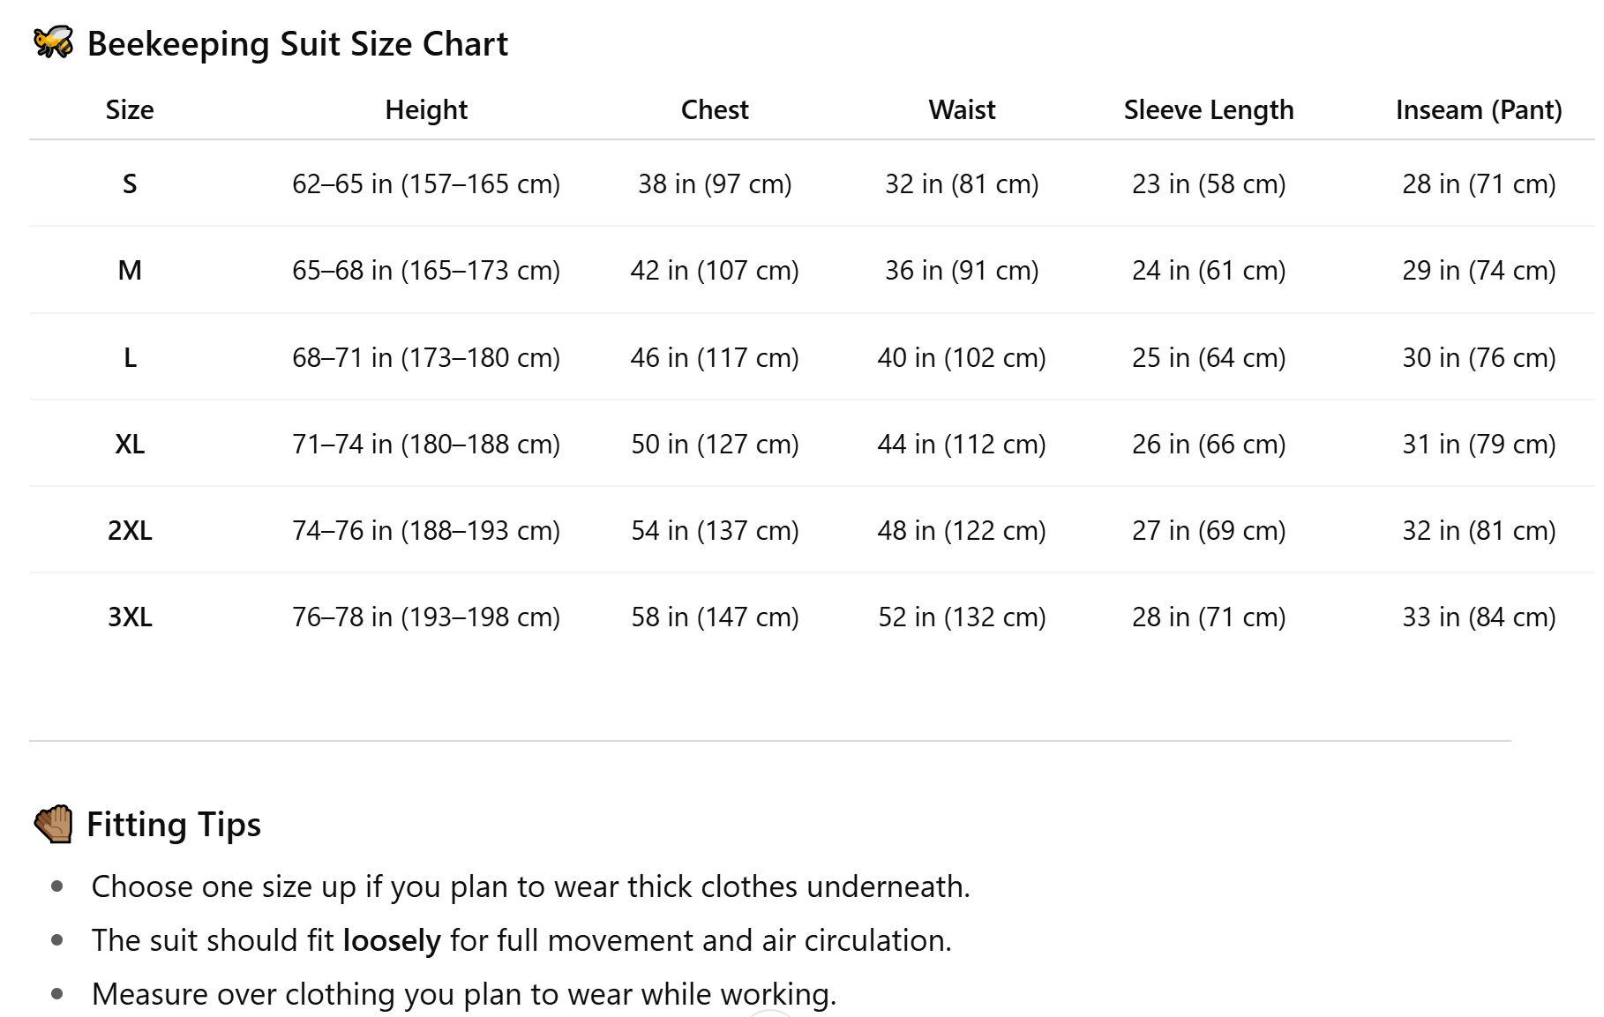This screenshot has height=1017, width=1604.
Task: Click the Fitting Tips heading
Action: (174, 825)
